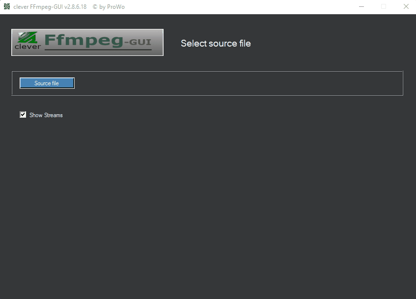Uncheck the Show Streams checkbox
Viewport: 416px width, 299px height.
click(23, 115)
